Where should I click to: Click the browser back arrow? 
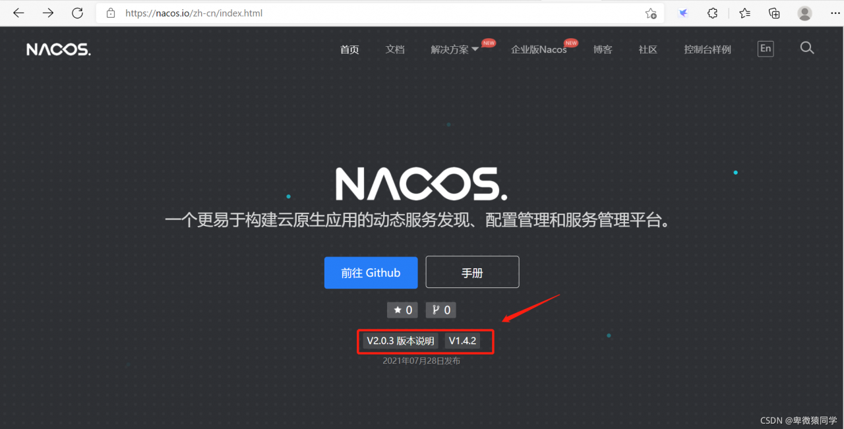(18, 13)
